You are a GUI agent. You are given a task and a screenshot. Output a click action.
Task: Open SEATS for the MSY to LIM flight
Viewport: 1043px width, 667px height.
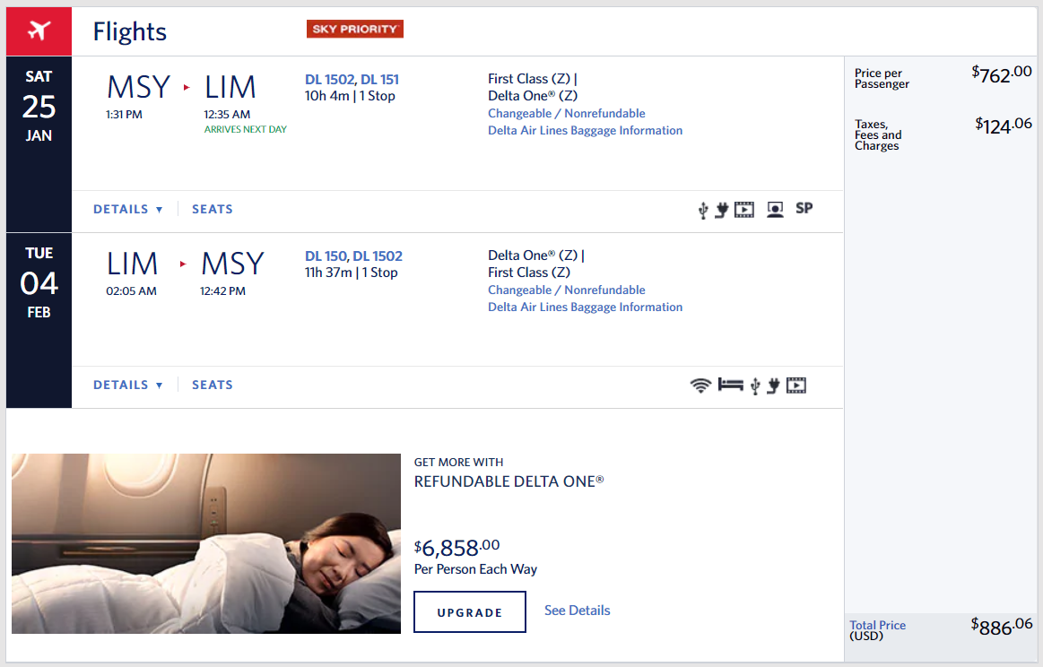pos(213,209)
